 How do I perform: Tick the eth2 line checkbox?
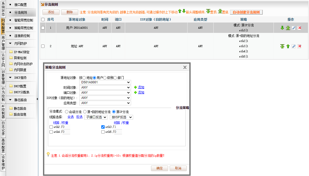(51, 127)
